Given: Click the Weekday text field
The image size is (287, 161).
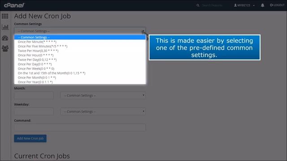Looking at the screenshot, I should [34, 111].
